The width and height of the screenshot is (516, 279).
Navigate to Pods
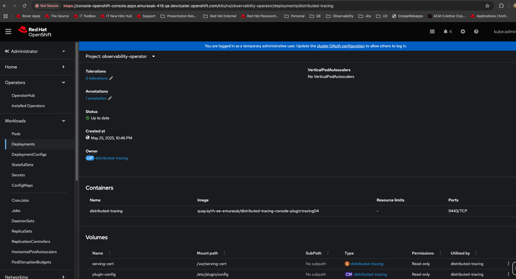coord(16,134)
